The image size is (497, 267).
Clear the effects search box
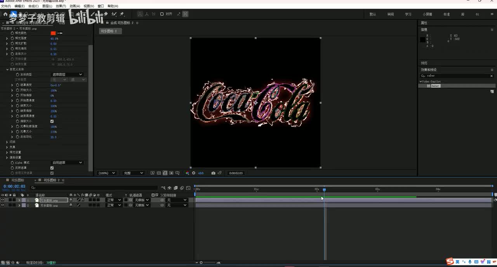pyautogui.click(x=492, y=76)
